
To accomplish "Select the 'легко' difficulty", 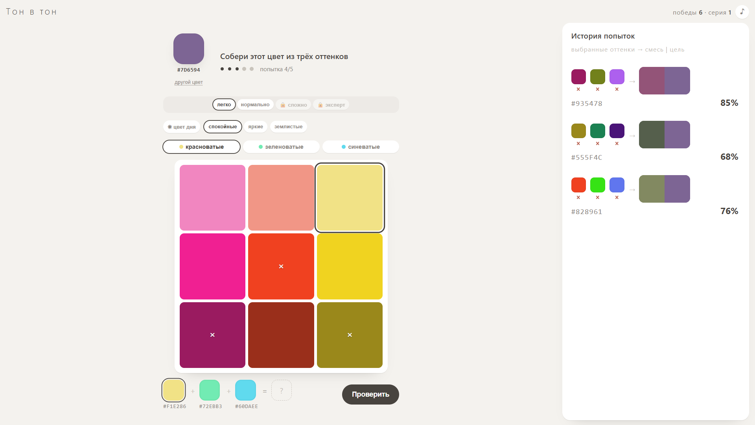I will point(224,105).
